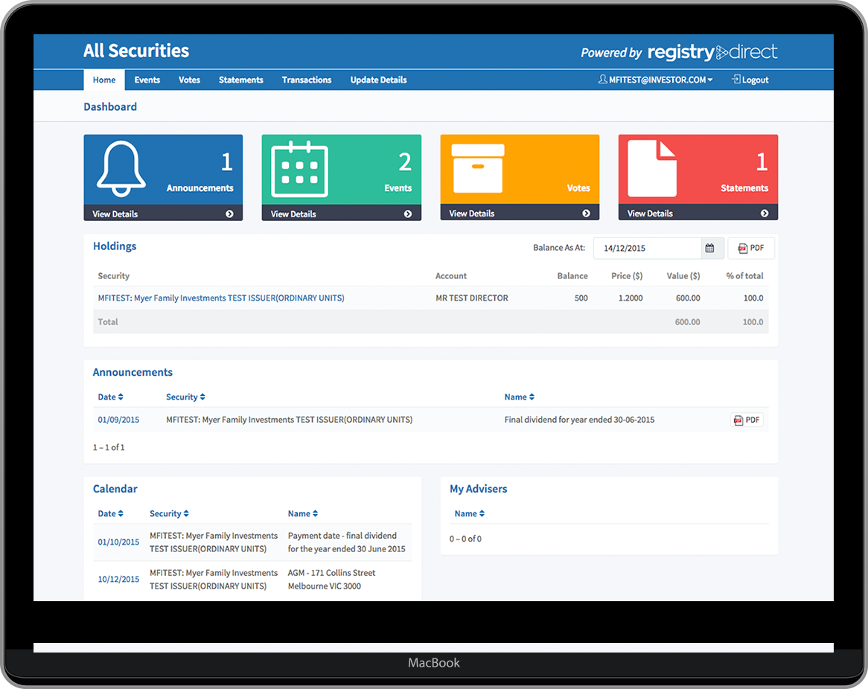Export Holdings as PDF

[x=750, y=249]
